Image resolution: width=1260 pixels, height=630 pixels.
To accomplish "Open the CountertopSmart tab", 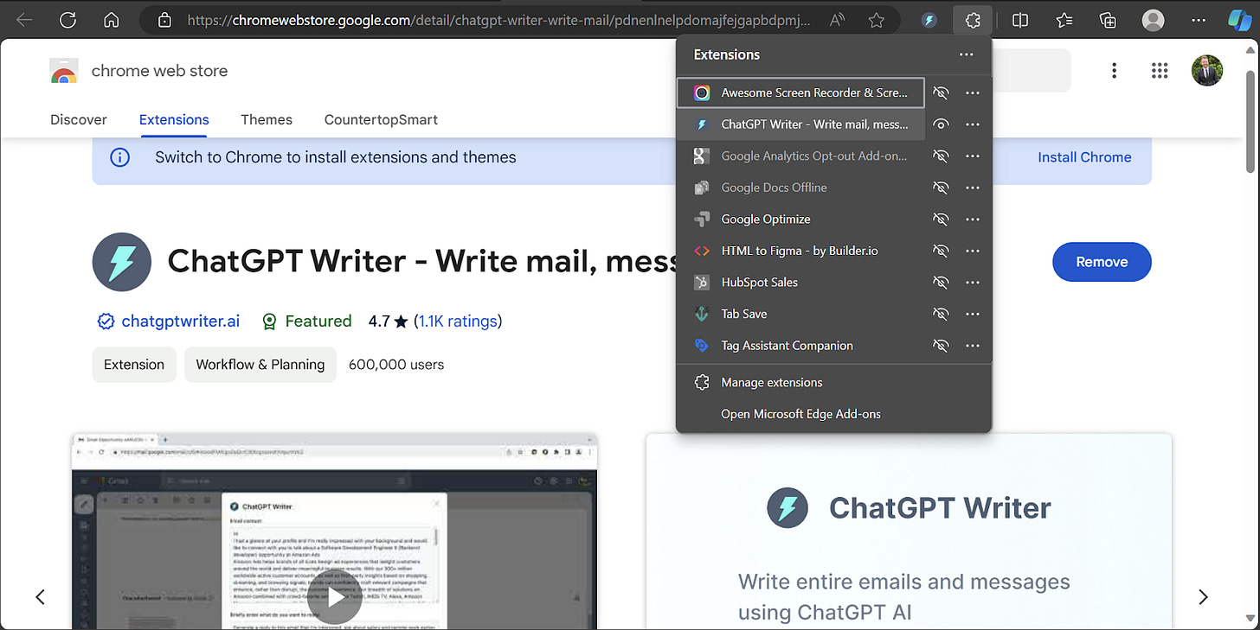I will (x=381, y=119).
